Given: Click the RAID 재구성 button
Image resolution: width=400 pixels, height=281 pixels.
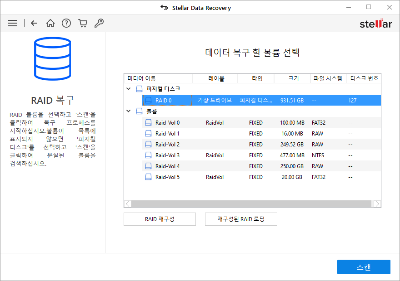Looking at the screenshot, I should click(160, 219).
